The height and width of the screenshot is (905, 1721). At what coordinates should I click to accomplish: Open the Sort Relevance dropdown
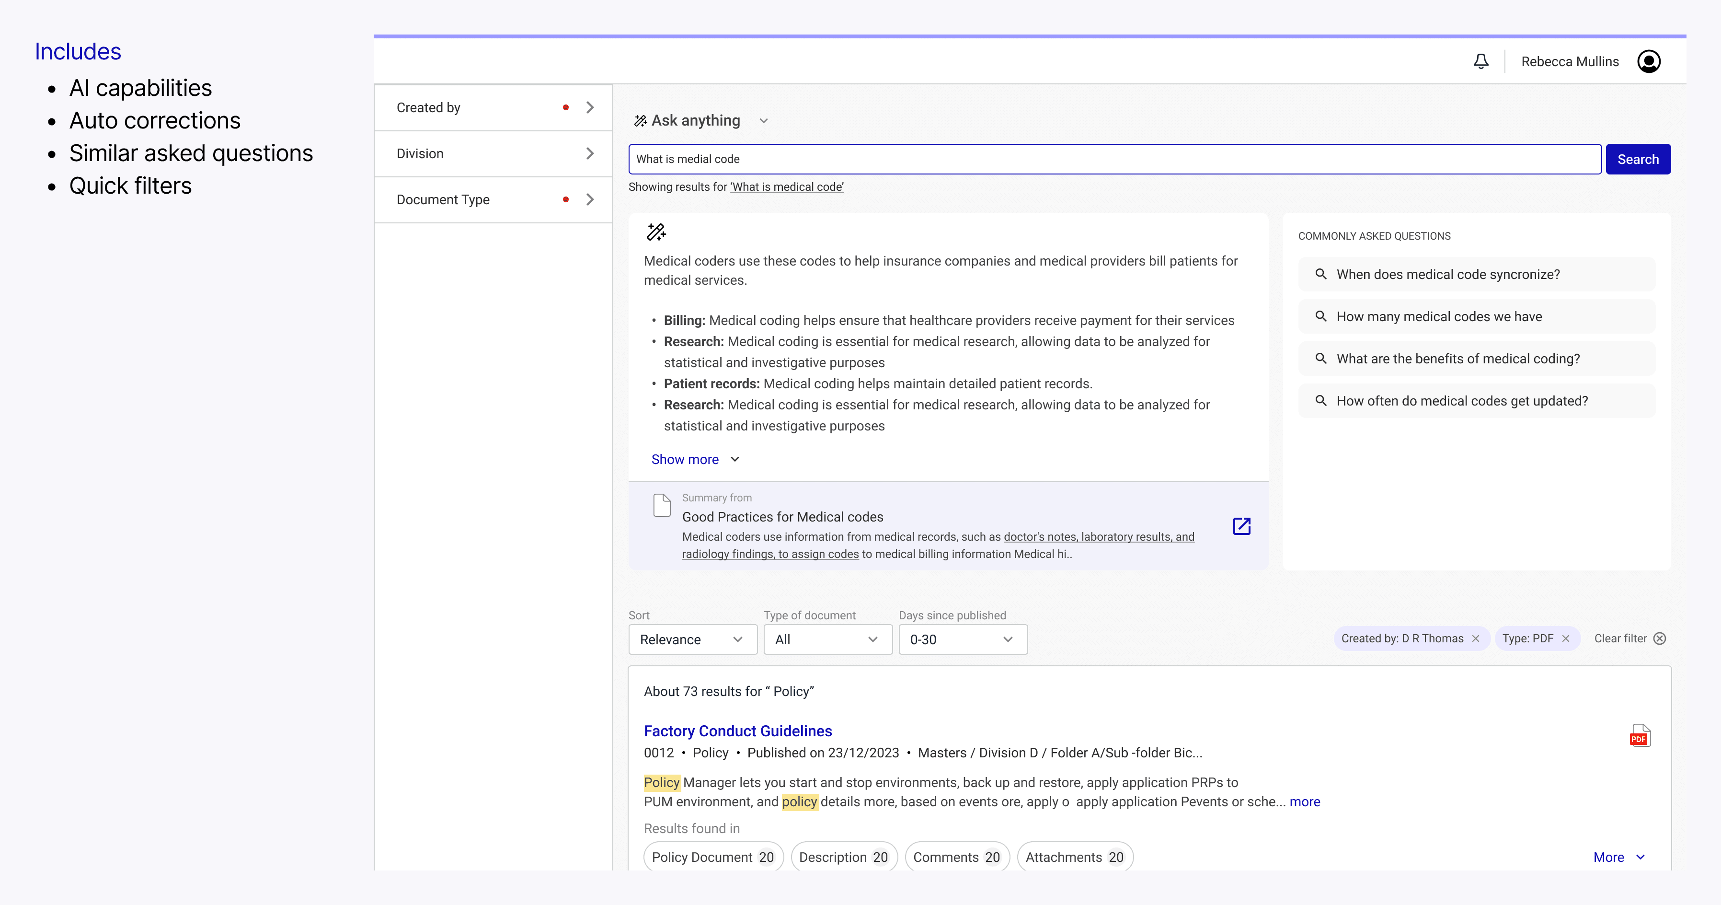[692, 639]
